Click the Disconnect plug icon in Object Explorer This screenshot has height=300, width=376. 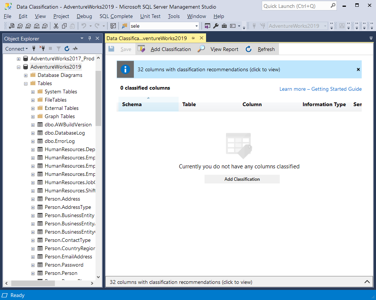click(42, 49)
